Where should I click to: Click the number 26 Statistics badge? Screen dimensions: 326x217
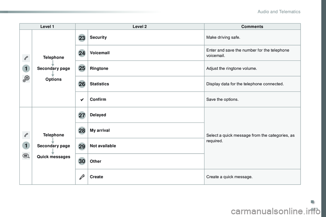coord(82,84)
